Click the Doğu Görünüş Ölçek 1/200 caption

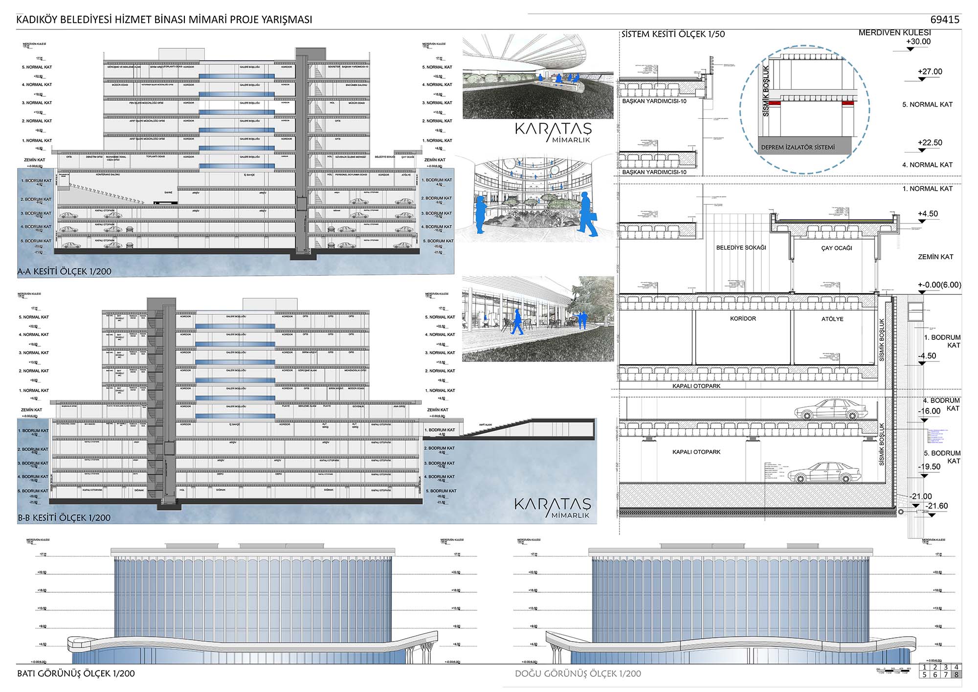pos(578,674)
